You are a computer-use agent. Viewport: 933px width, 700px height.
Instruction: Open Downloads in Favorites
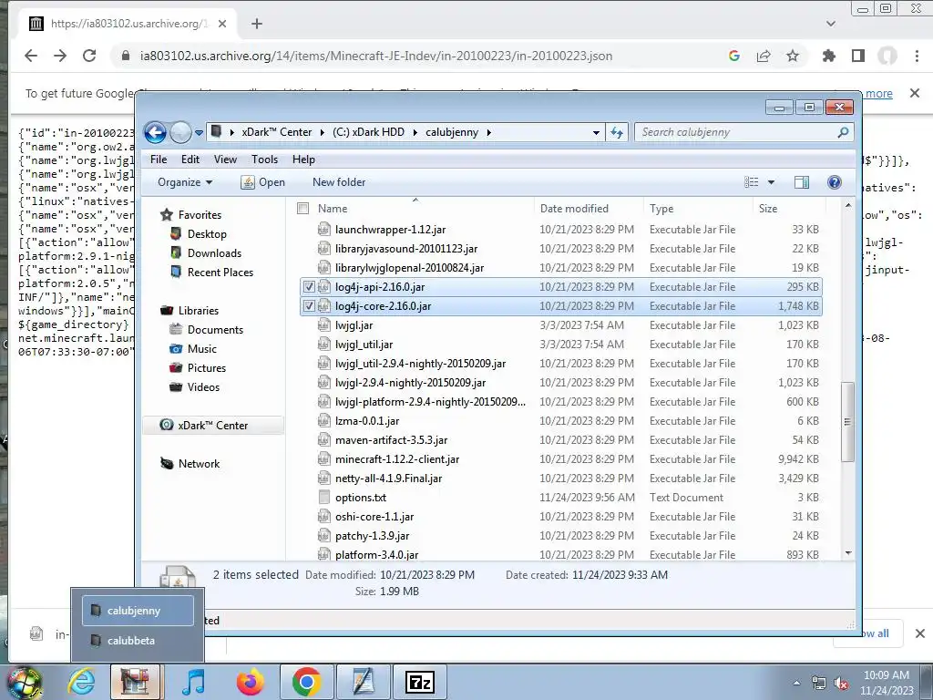click(214, 253)
